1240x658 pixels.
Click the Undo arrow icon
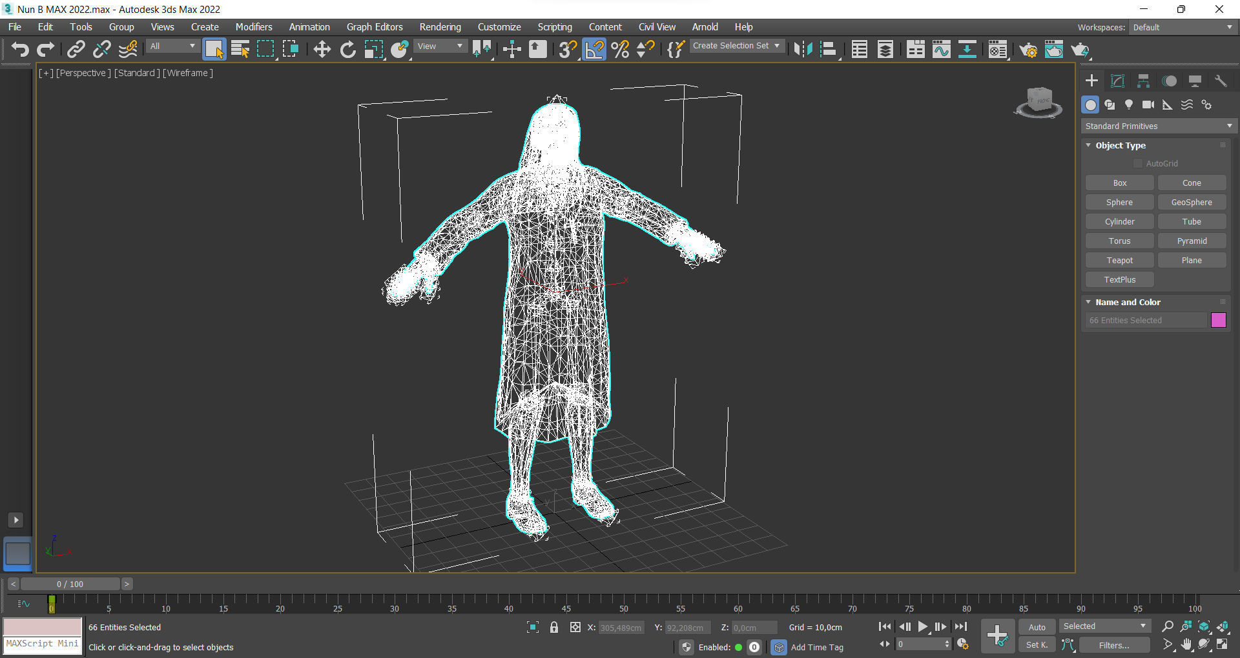tap(20, 50)
